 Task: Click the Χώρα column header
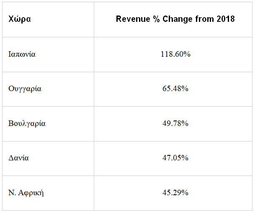pos(19,19)
